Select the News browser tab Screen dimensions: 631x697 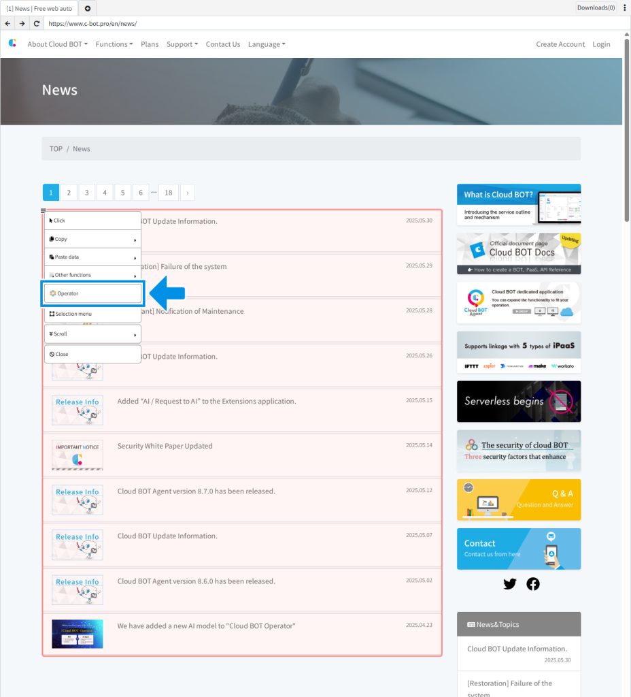point(39,8)
